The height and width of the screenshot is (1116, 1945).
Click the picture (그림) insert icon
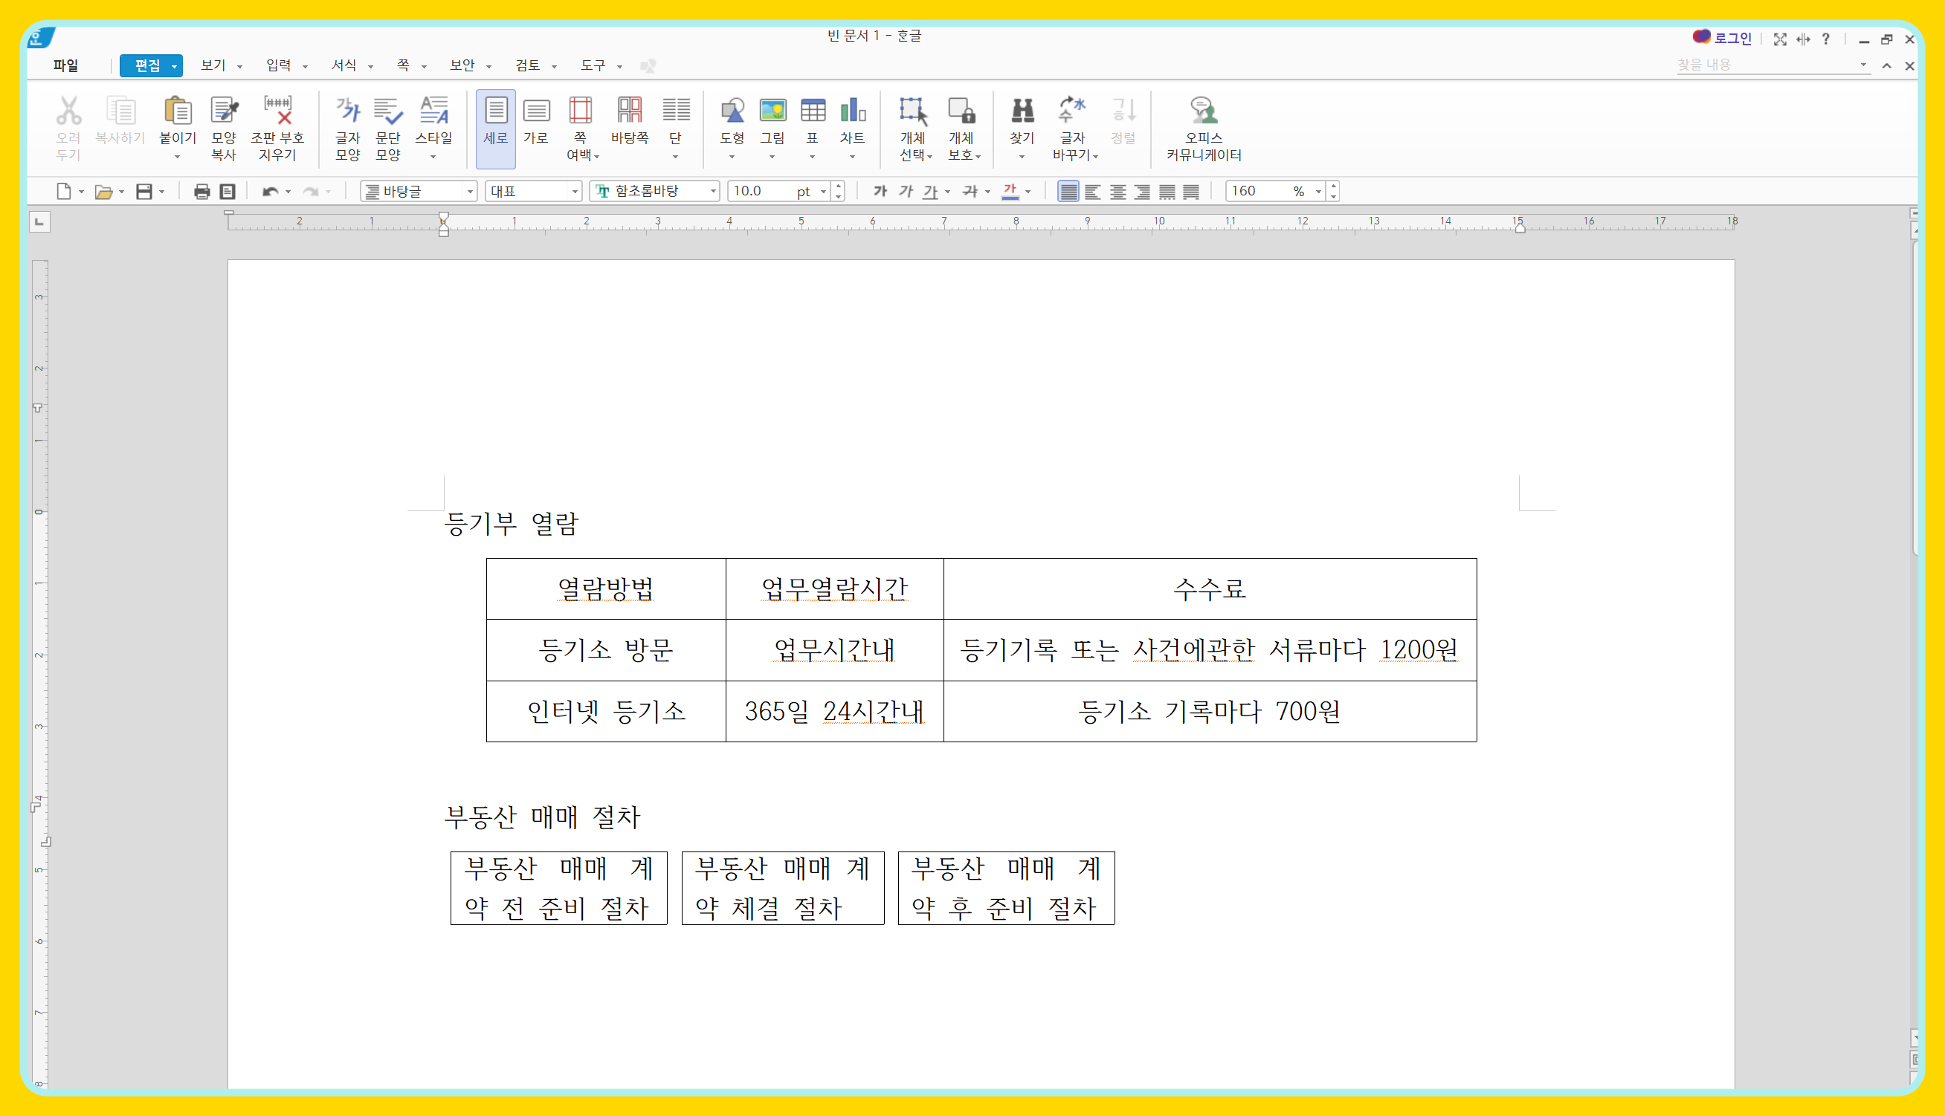pos(772,112)
